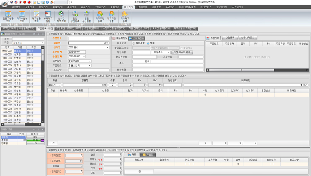Viewport: 311px width, 176px height.
Task: Click 상담등록 button
Action: click(x=230, y=38)
